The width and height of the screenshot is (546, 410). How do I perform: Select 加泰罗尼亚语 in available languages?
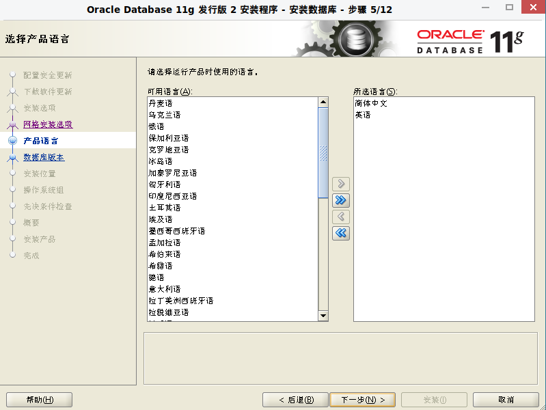pos(232,173)
